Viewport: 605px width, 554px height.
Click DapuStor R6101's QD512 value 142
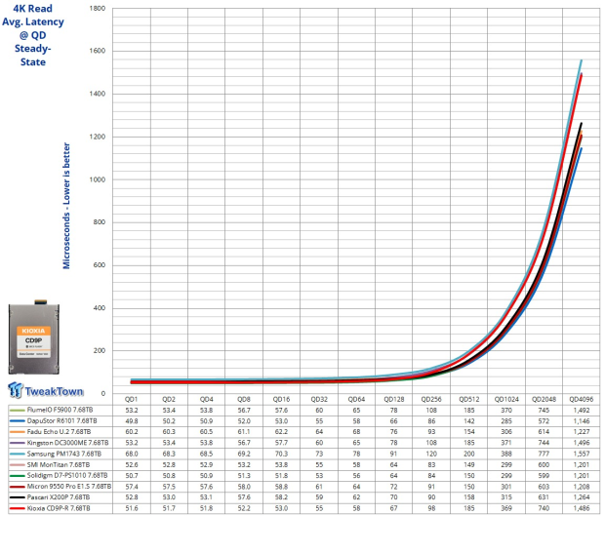point(468,421)
